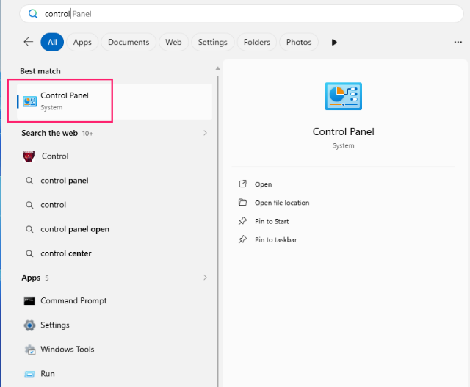Choose Pin to Start
Viewport: 470px width, 387px height.
[272, 221]
